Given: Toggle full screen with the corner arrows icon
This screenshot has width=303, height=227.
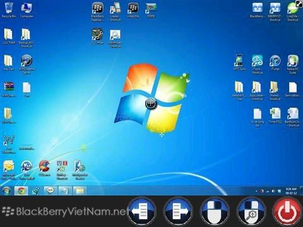Looking at the screenshot, I should (299, 4).
